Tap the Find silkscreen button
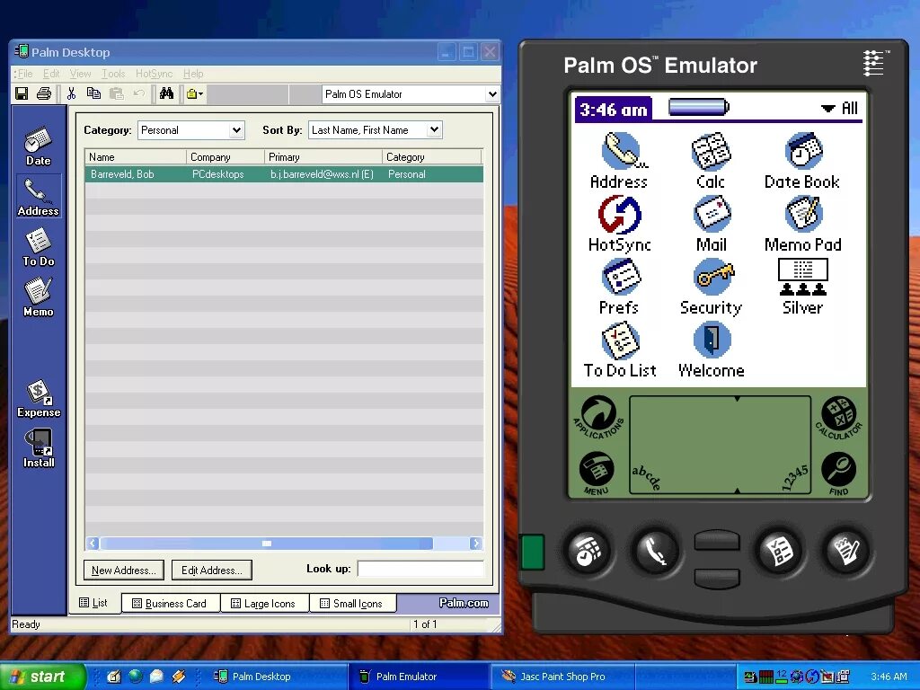 click(x=838, y=473)
